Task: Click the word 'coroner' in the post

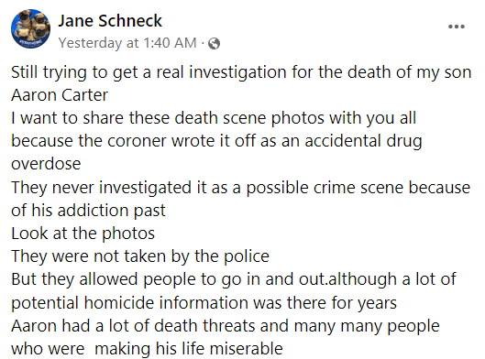Action: point(137,141)
